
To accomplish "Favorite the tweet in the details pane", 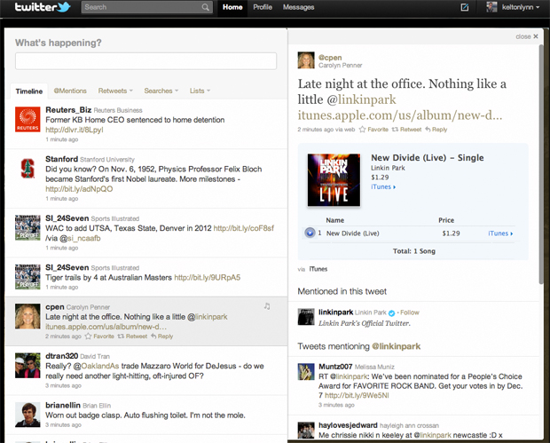I will tap(375, 130).
